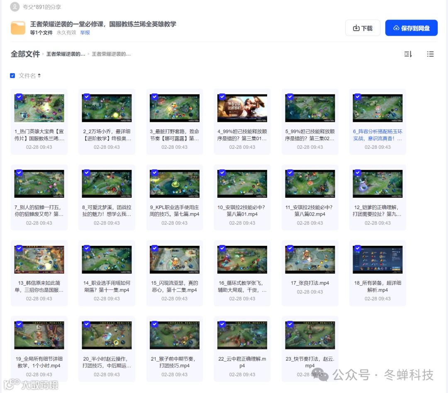448x393 pixels.
Task: Open first 王者荣耀逆袭的... breadcrumb folder
Action: 66,54
